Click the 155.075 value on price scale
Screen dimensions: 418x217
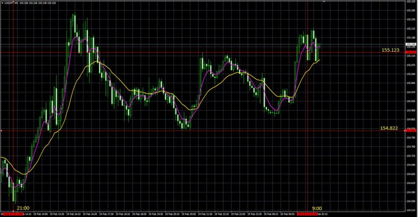411,65
